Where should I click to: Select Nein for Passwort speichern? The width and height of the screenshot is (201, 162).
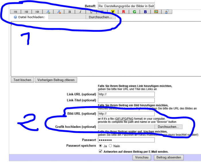tap(110, 146)
